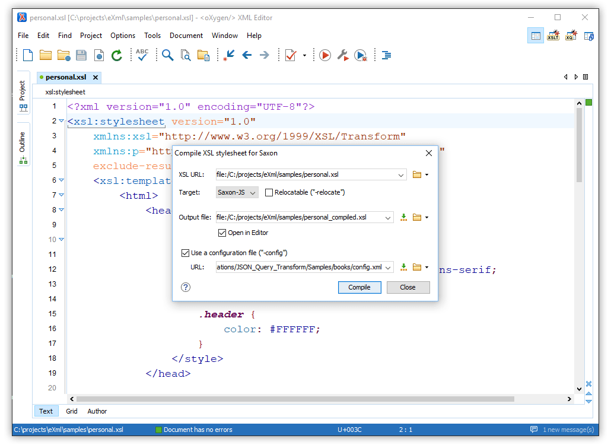Click the blue Back arrow

click(247, 55)
